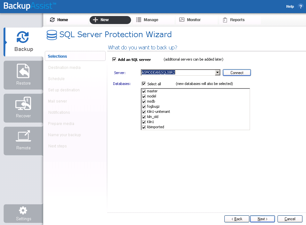This screenshot has width=306, height=225.
Task: Click the 'What do you want to back up?' heading
Action: coord(142,47)
